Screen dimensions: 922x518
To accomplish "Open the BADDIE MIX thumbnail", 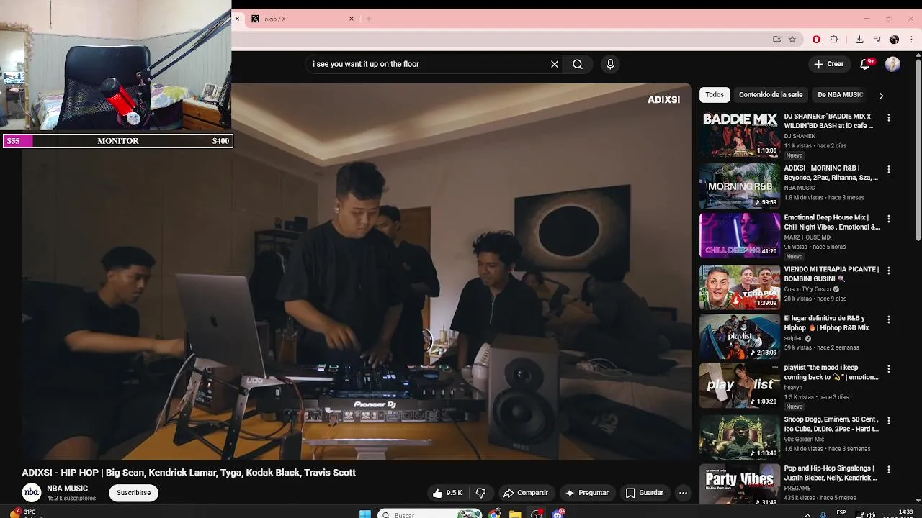I will [740, 134].
